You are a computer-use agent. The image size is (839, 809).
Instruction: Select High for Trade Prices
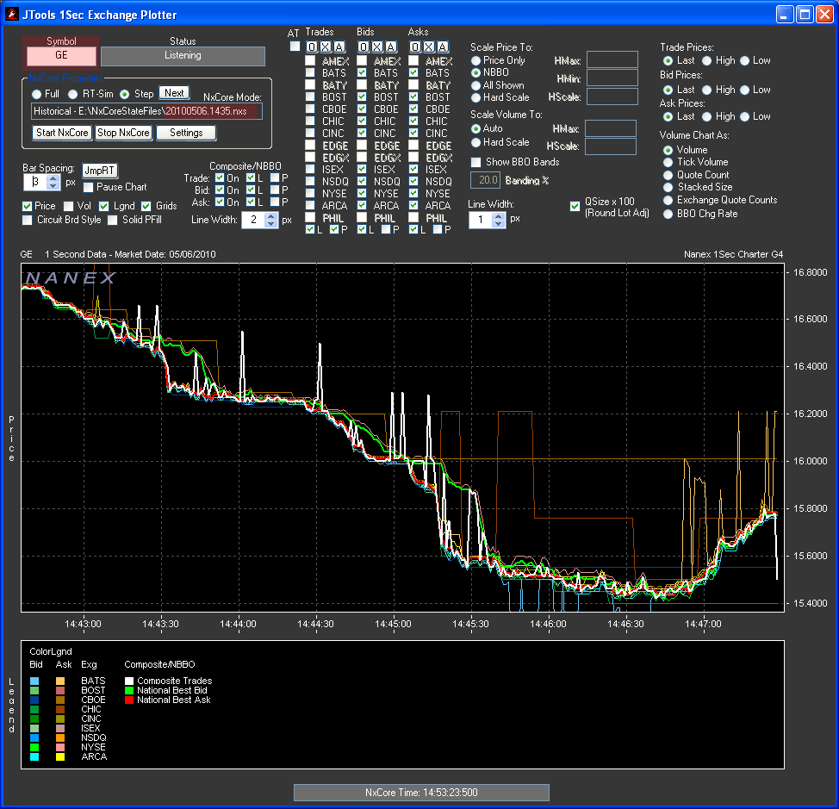[x=707, y=61]
